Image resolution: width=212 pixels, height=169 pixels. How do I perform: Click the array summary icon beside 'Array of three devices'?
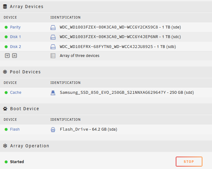[x=53, y=56]
